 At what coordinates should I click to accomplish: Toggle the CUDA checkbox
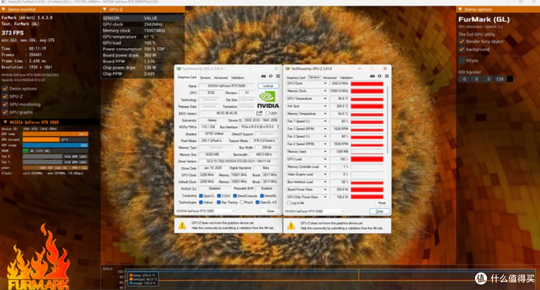point(218,195)
